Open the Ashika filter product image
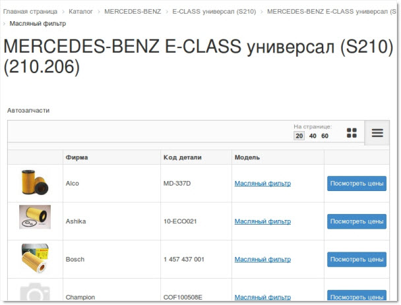401x305 pixels. click(34, 221)
